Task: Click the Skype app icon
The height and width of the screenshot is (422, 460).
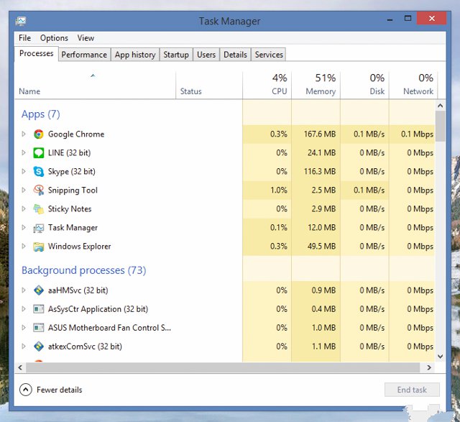Action: point(38,171)
